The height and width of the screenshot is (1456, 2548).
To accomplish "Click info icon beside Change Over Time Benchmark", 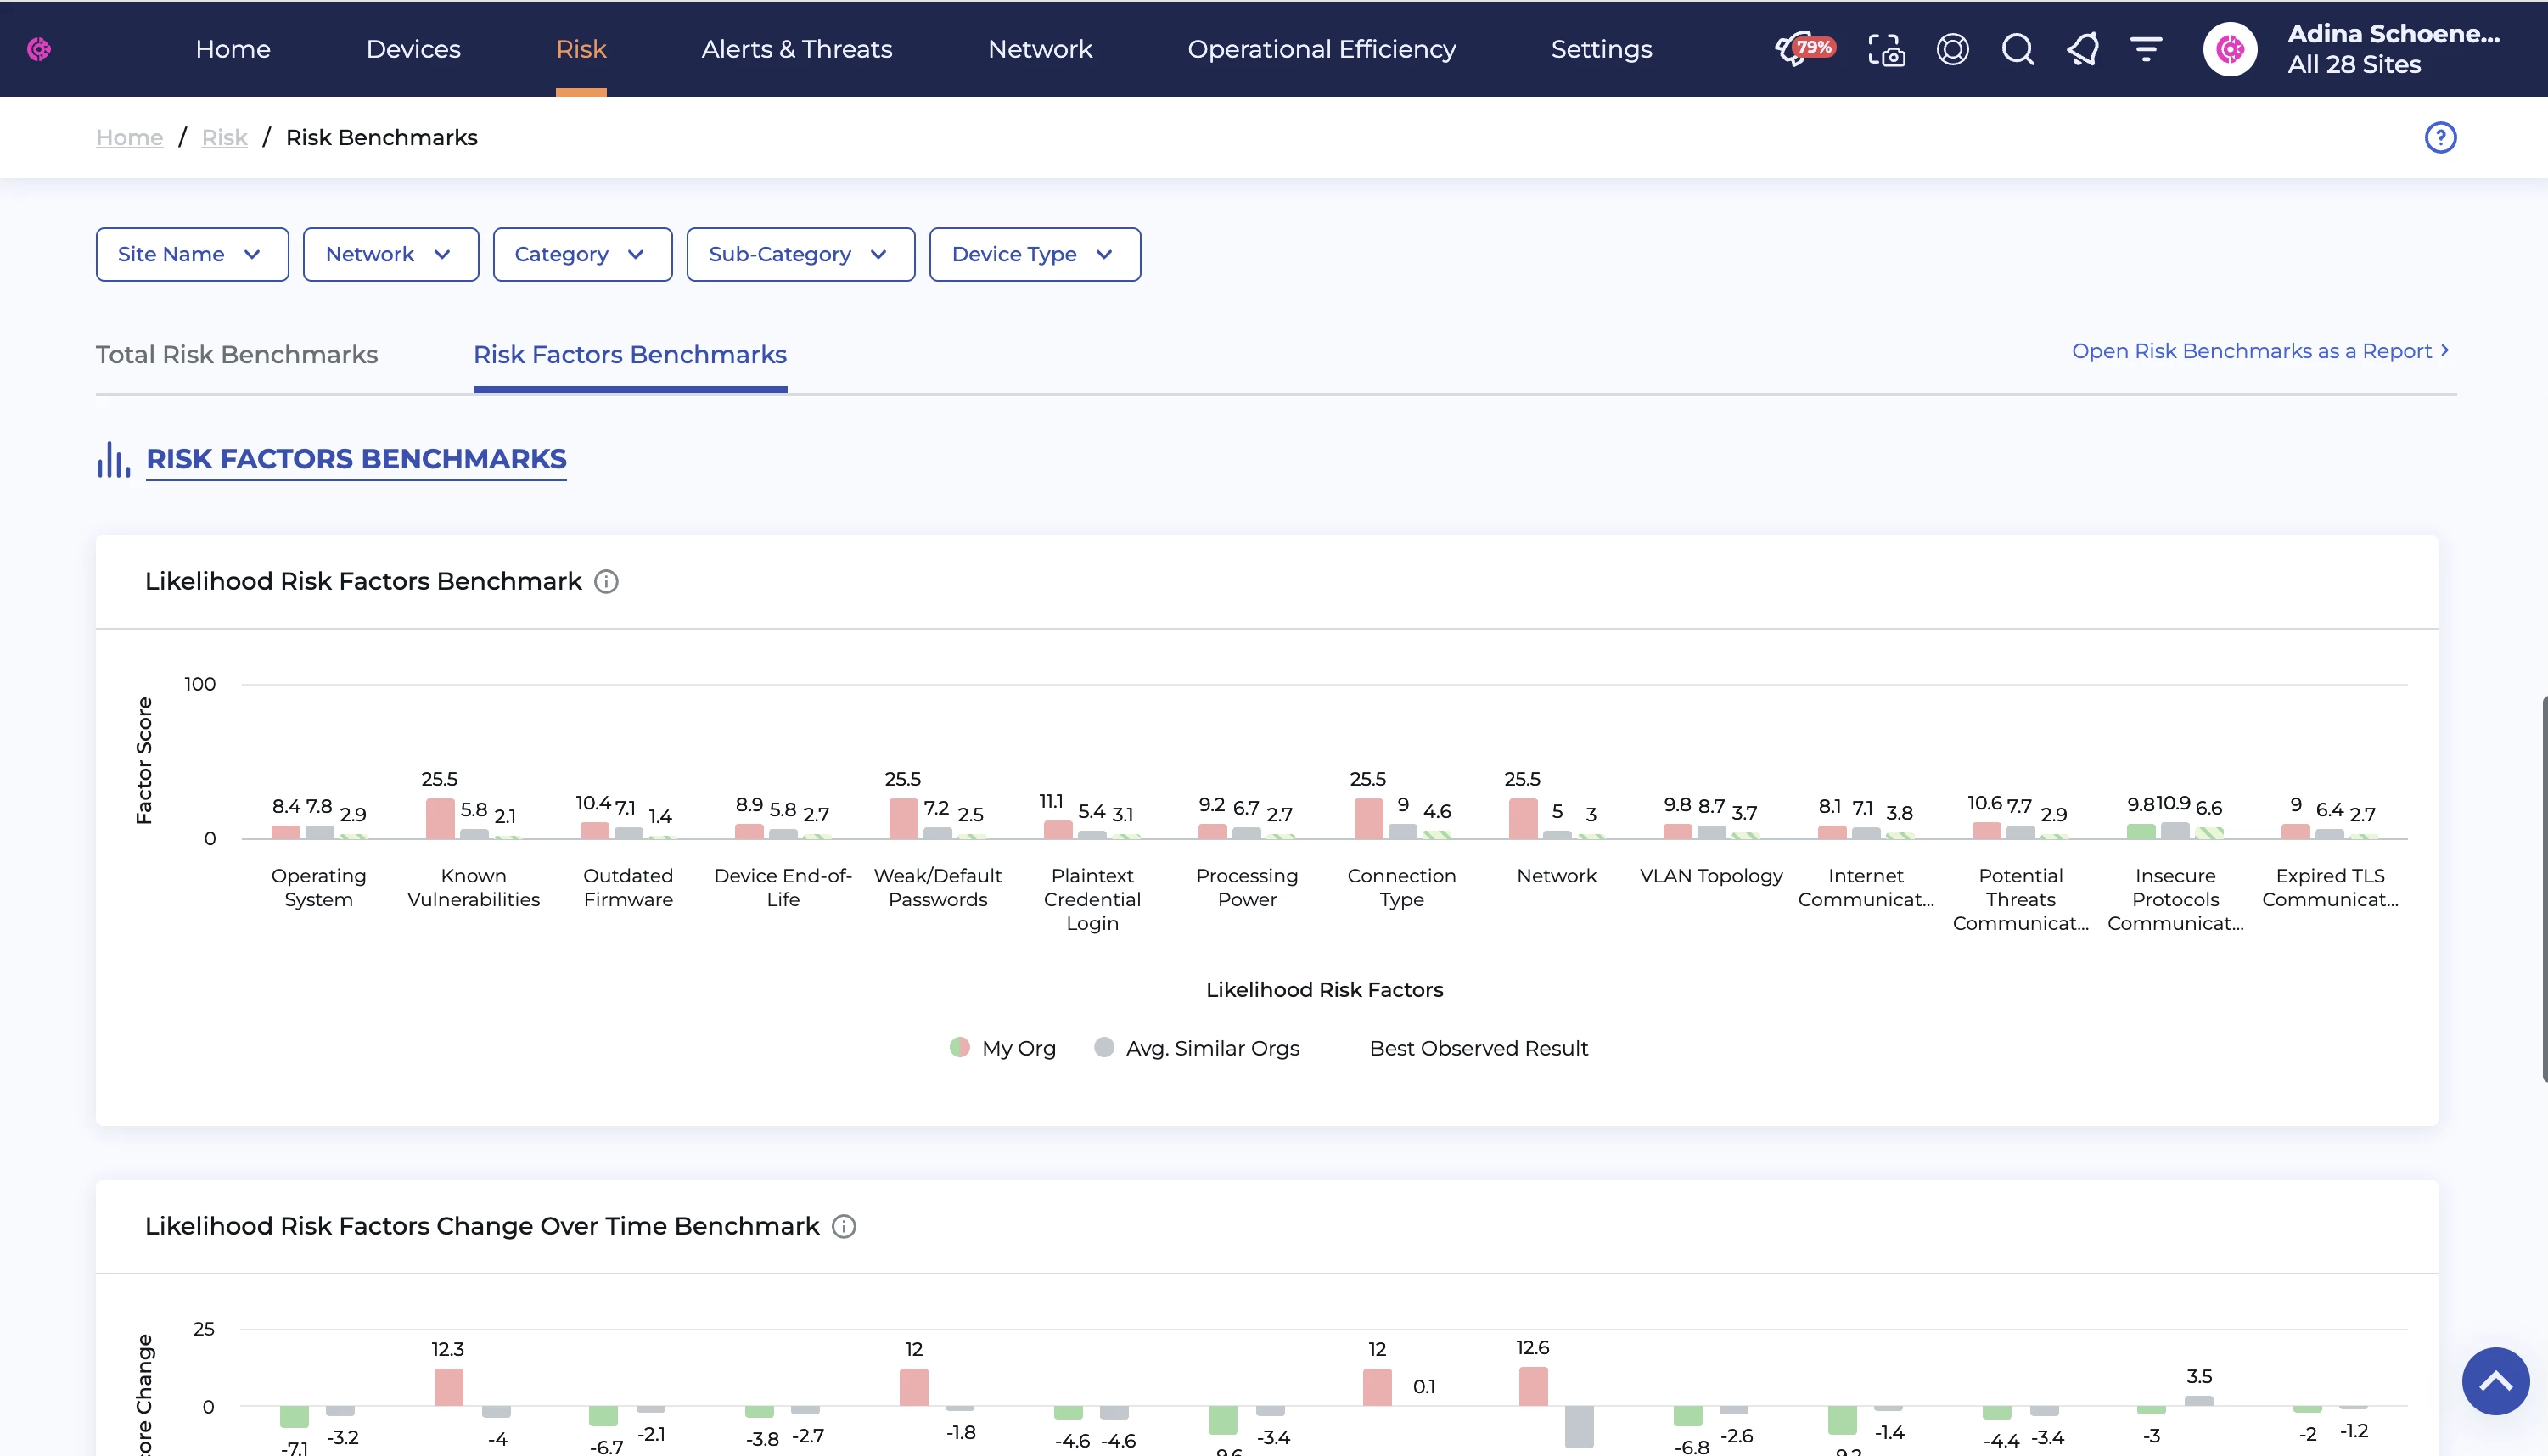I will [x=844, y=1226].
